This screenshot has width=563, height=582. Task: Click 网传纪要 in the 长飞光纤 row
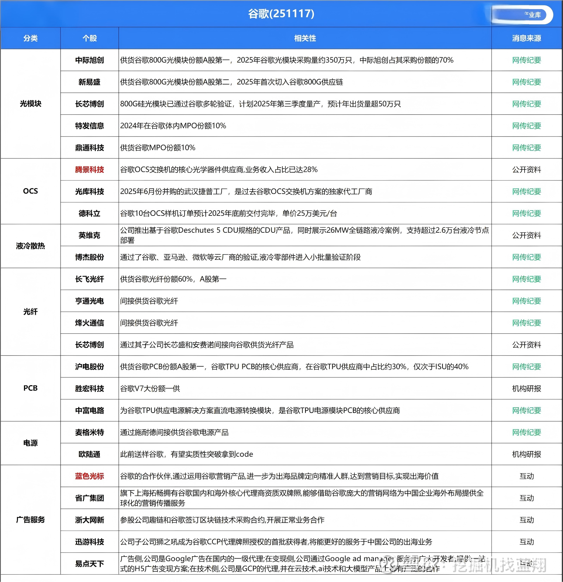(x=527, y=279)
